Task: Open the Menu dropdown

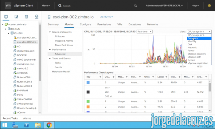Action: point(46,6)
